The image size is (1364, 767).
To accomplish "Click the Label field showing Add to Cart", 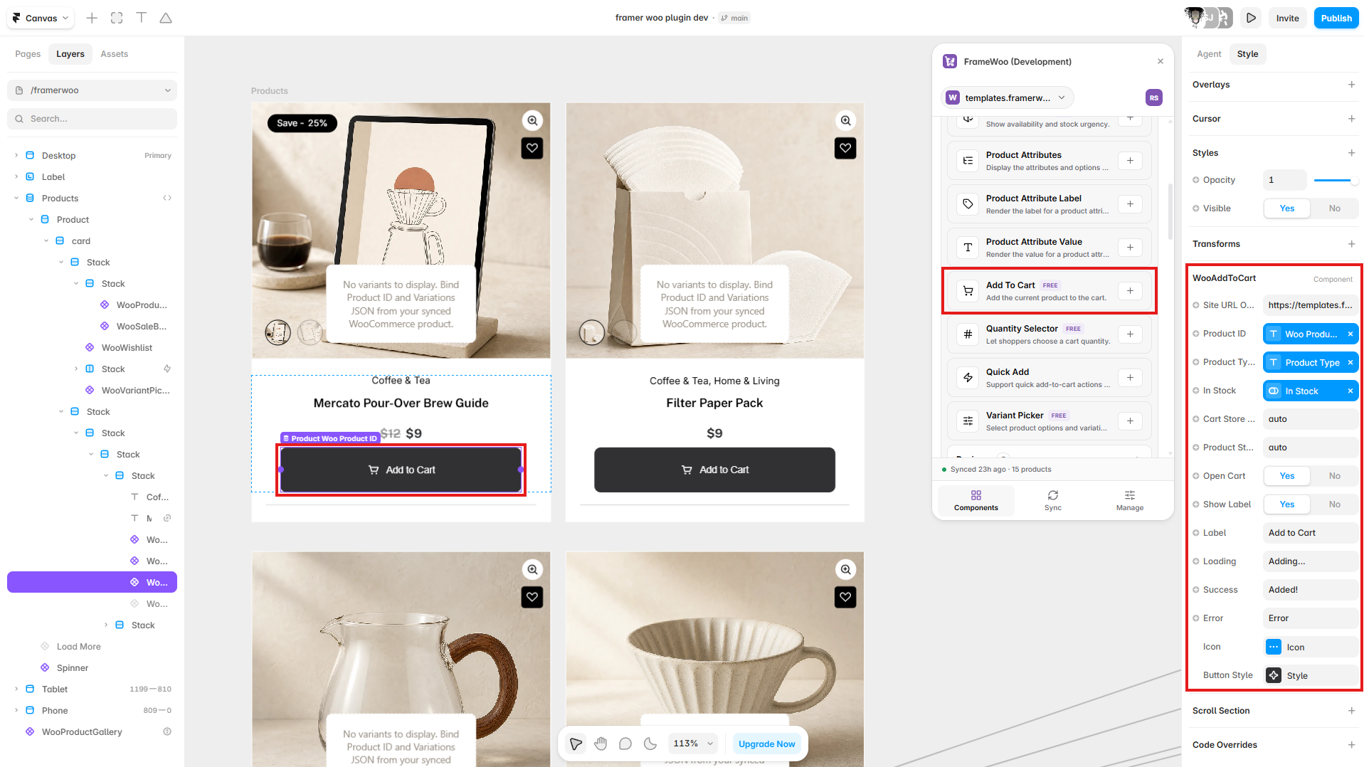I will click(x=1310, y=533).
